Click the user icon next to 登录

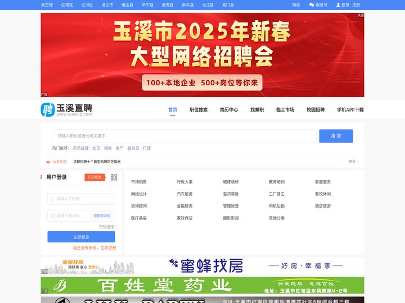(338, 4)
